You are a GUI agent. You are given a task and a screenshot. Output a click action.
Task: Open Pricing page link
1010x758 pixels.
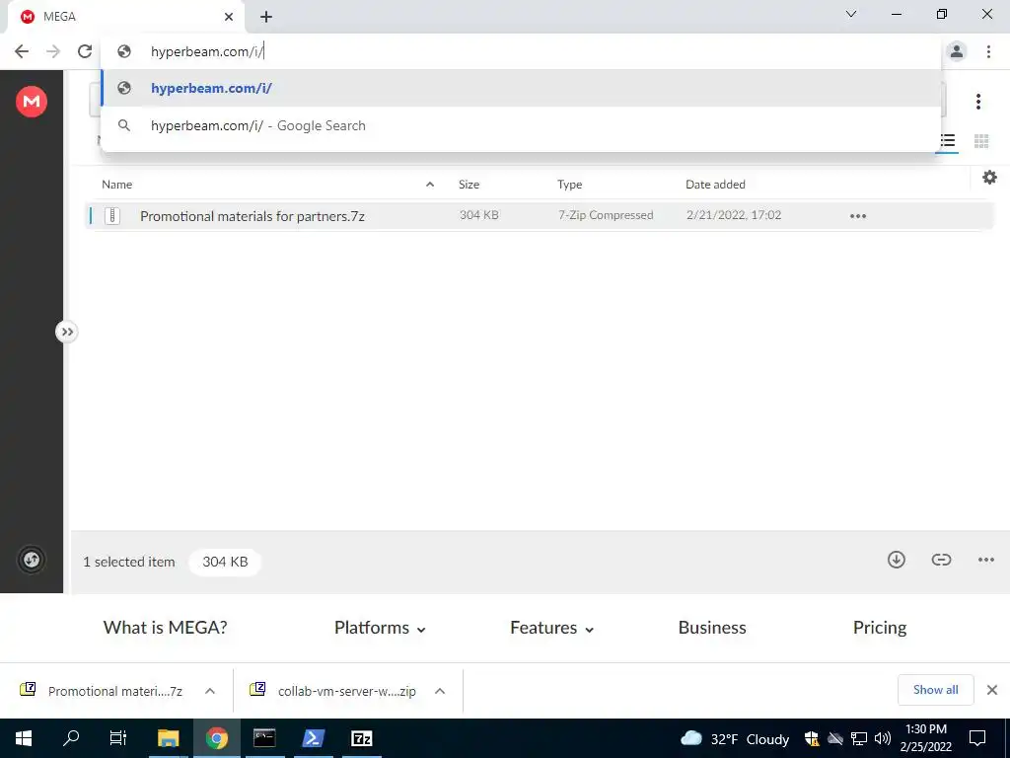click(879, 628)
